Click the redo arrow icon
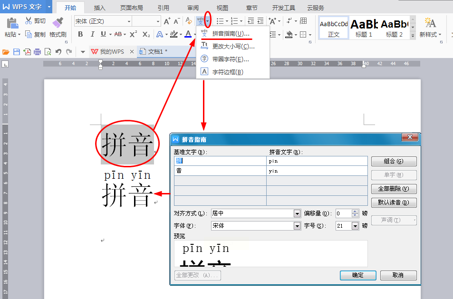Image resolution: width=453 pixels, height=299 pixels. click(69, 52)
